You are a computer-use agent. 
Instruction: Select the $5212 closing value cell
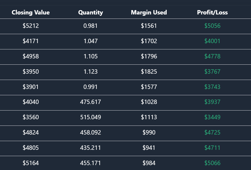pyautogui.click(x=31, y=26)
